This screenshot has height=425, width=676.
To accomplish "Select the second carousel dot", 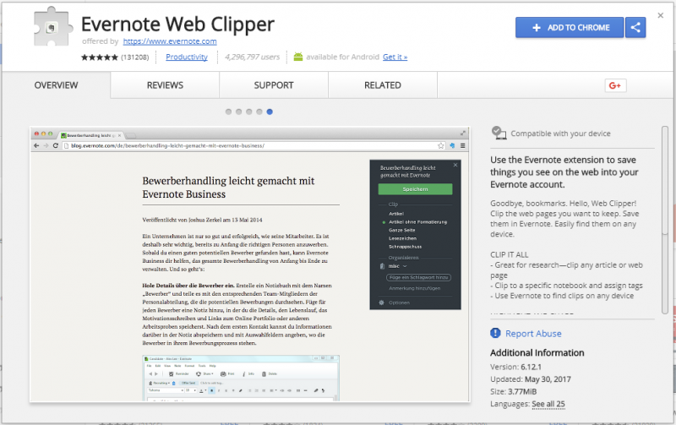I will coord(239,112).
